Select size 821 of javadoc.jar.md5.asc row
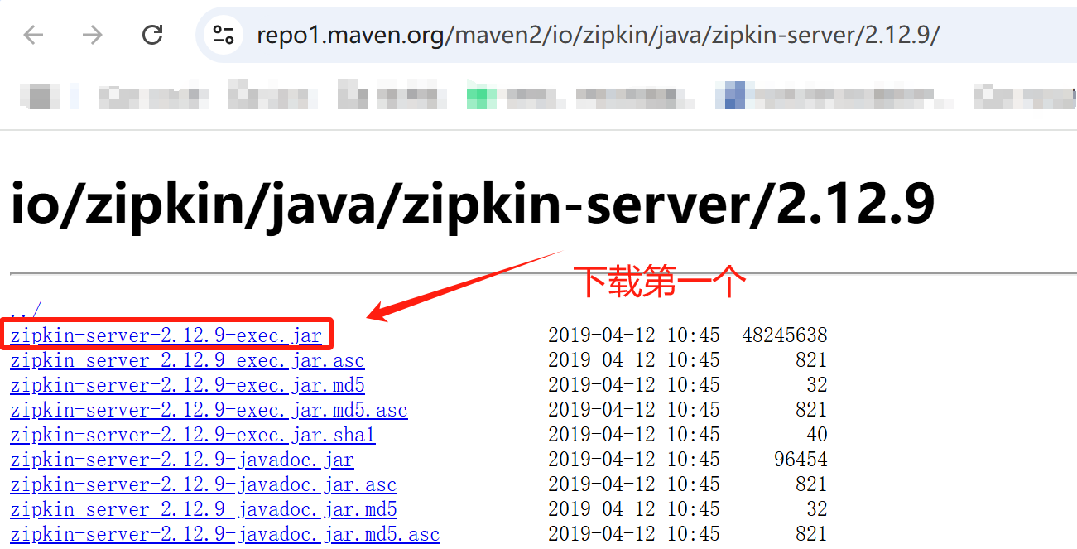The height and width of the screenshot is (549, 1077). click(x=811, y=534)
